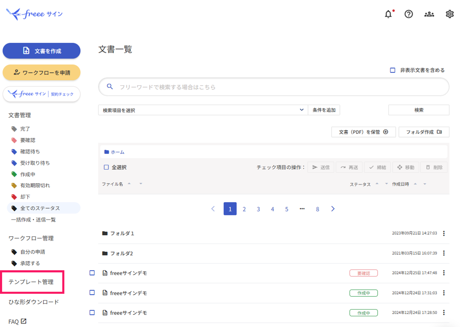Click the 送信 action button
Image resolution: width=460 pixels, height=327 pixels.
[x=321, y=167]
